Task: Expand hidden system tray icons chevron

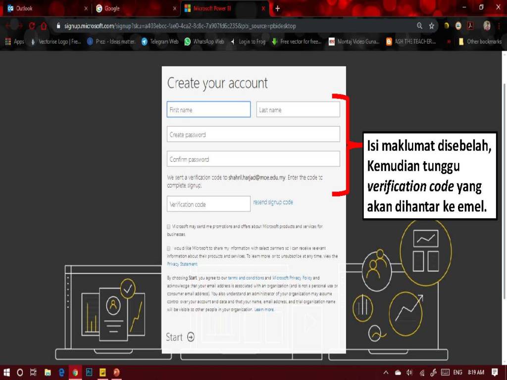Action: [x=386, y=372]
